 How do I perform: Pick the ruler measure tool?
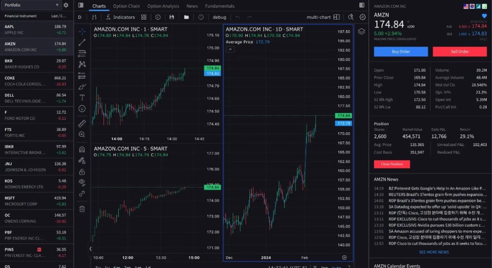click(x=82, y=123)
